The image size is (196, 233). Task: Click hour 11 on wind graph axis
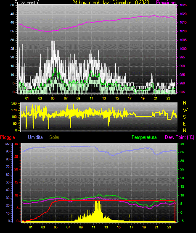click(91, 98)
